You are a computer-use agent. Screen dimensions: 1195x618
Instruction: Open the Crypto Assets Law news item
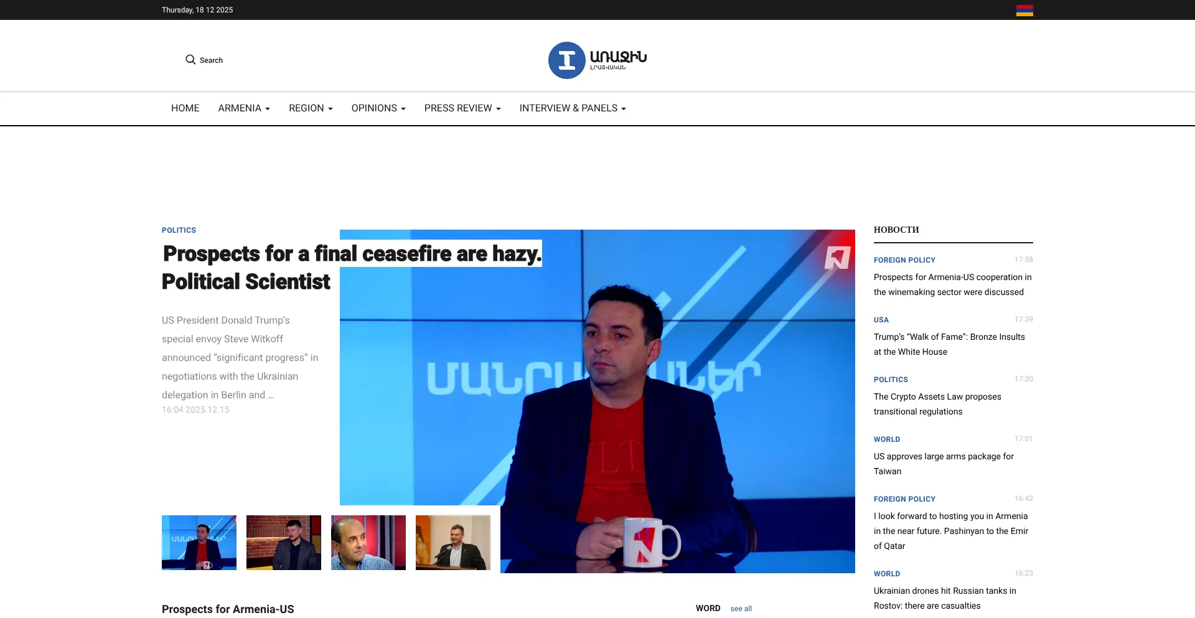pos(937,404)
